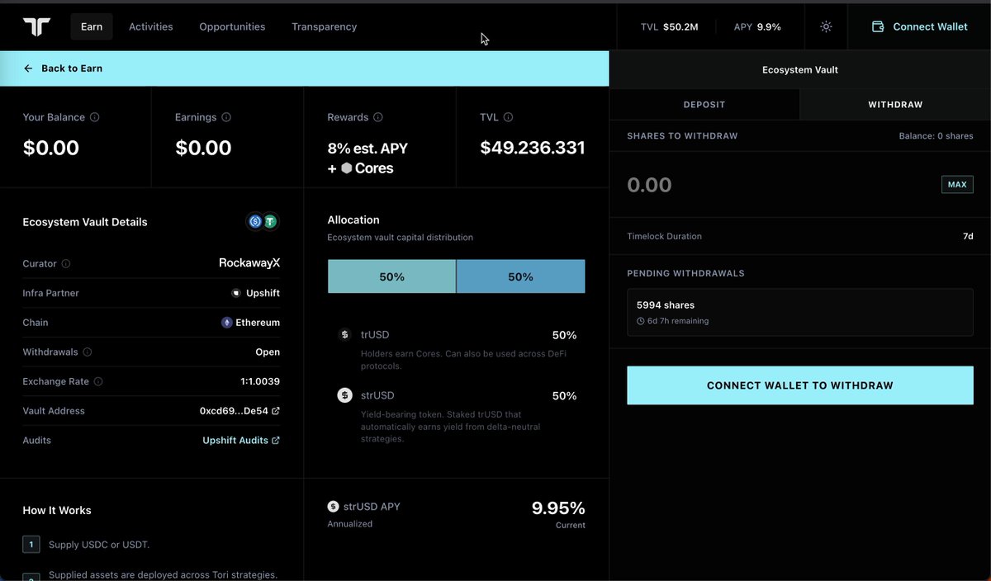Click the info icon next to Curator
The image size is (991, 581).
[66, 264]
